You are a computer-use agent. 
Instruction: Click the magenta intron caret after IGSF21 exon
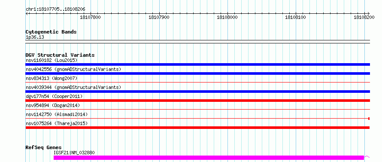coord(367,157)
